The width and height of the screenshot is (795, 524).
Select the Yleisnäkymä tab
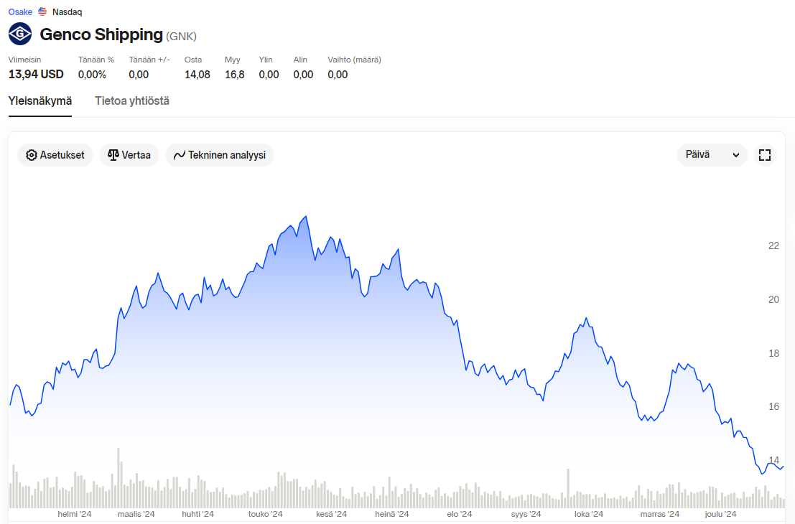[x=40, y=100]
